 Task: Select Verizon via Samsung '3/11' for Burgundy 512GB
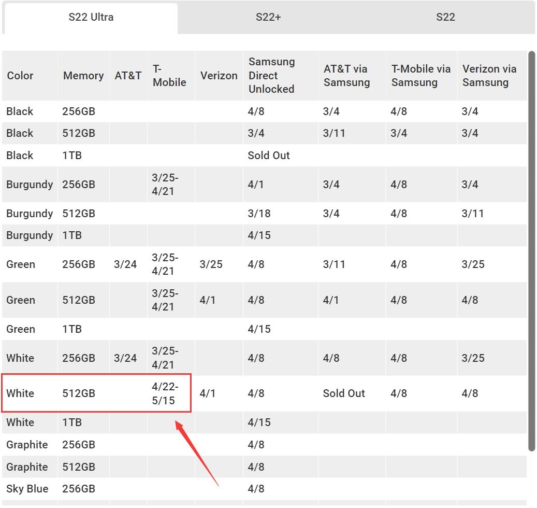click(x=473, y=214)
